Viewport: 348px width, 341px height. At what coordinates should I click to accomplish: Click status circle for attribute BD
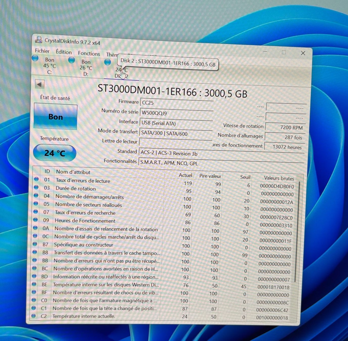(34, 276)
